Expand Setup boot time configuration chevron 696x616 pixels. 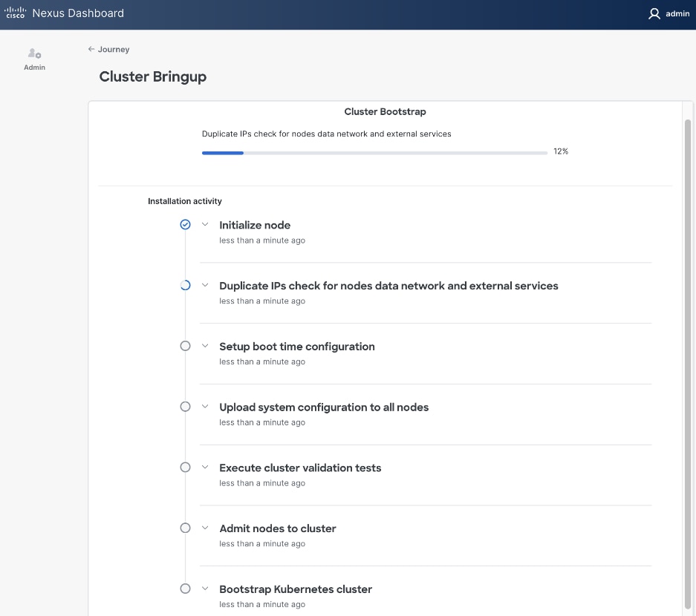(206, 346)
